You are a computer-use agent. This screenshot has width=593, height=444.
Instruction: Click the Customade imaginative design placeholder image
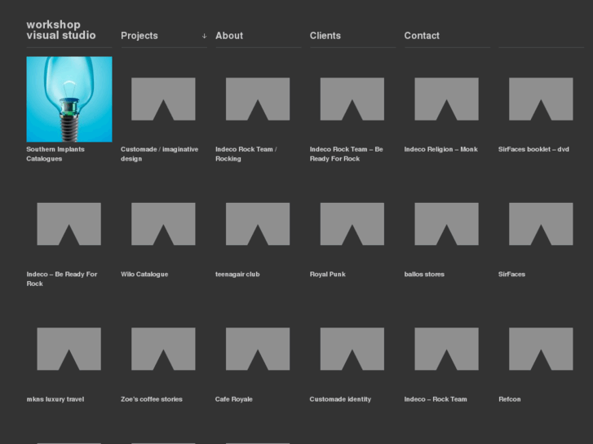point(163,99)
